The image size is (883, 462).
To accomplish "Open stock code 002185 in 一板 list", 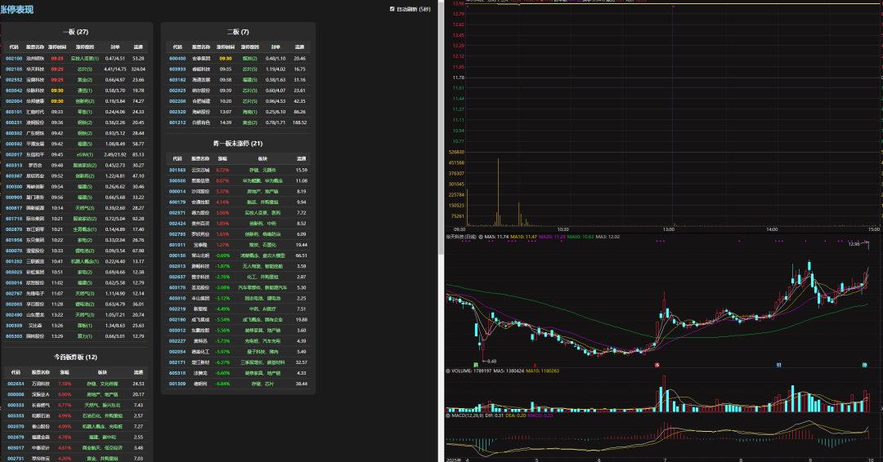I will pyautogui.click(x=14, y=69).
